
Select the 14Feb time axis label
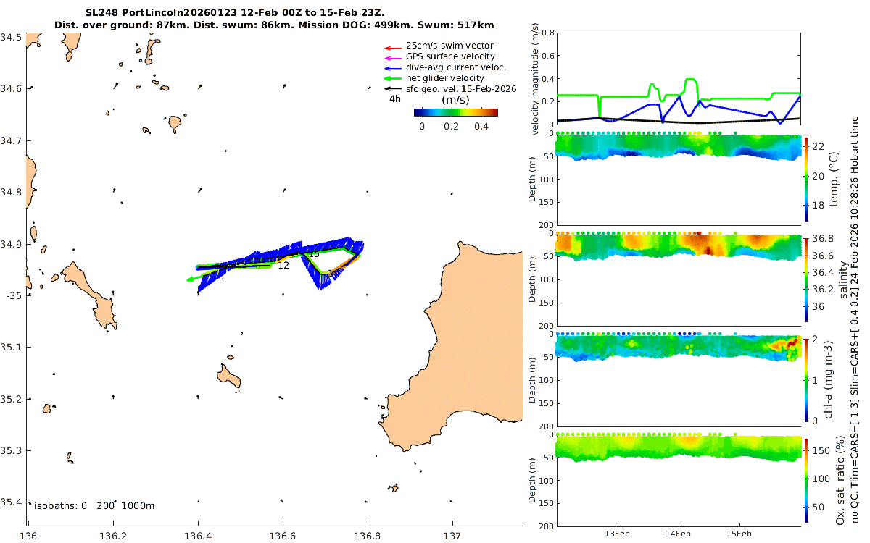click(x=678, y=534)
